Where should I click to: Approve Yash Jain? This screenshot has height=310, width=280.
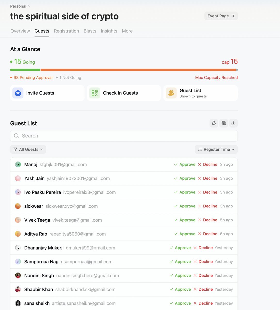pyautogui.click(x=185, y=178)
